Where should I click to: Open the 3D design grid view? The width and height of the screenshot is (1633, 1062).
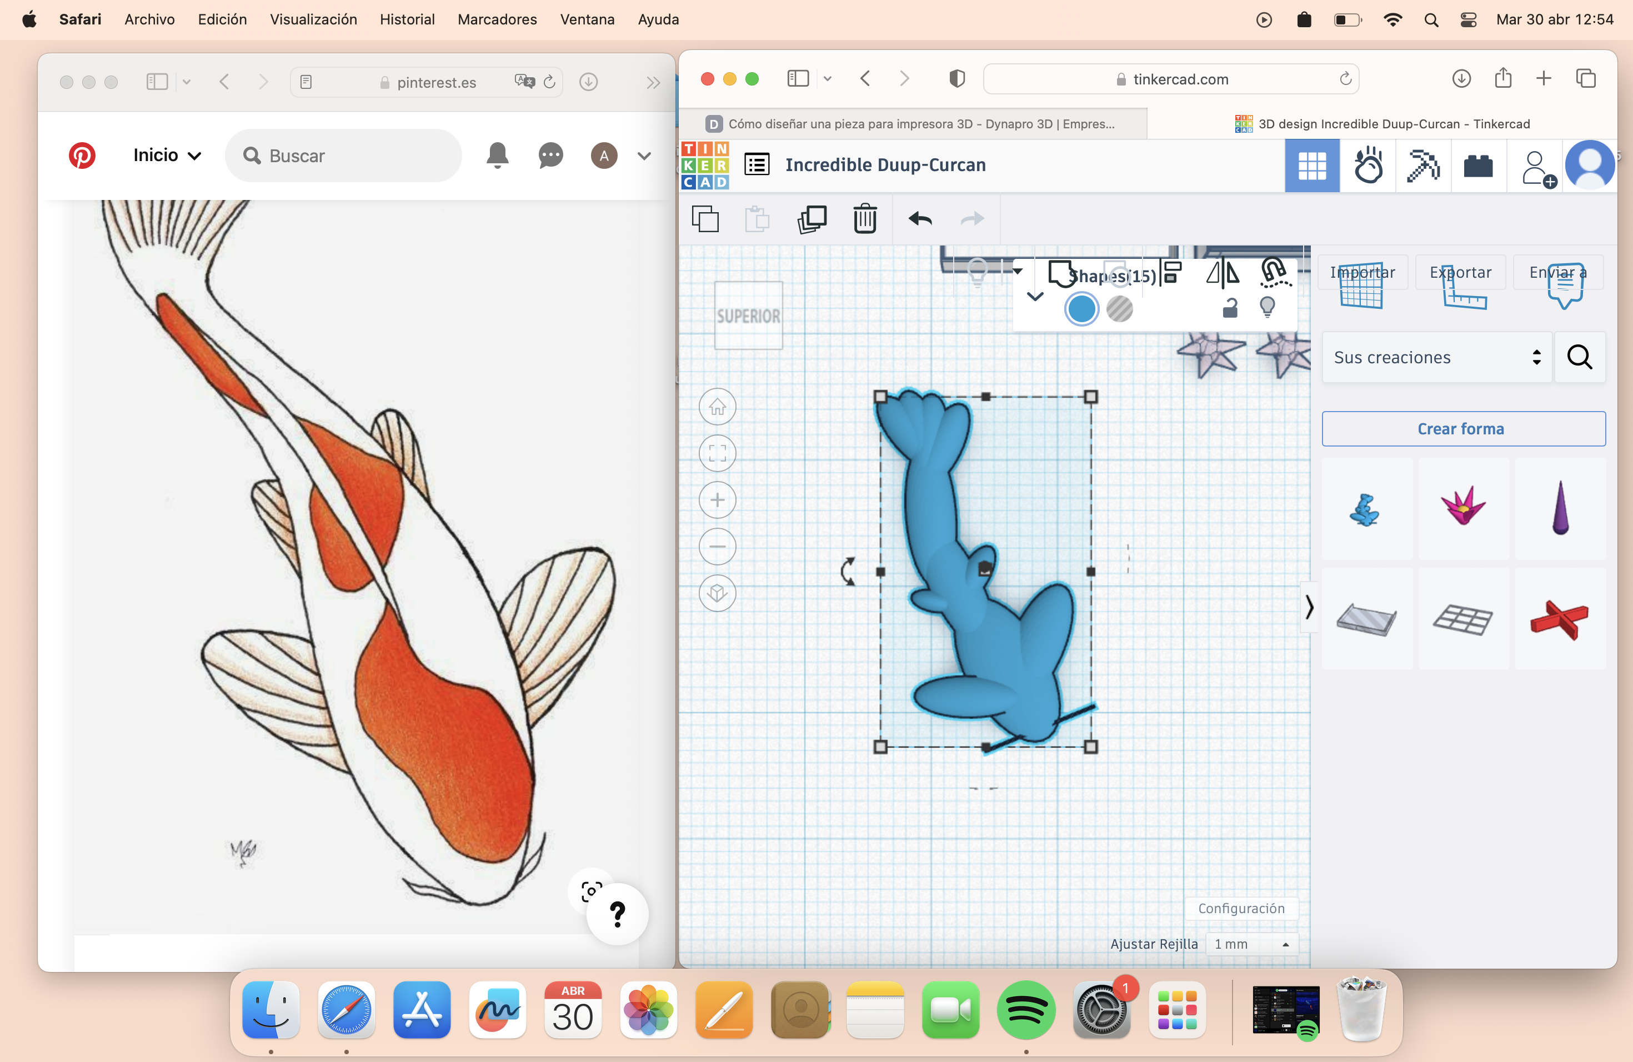pyautogui.click(x=1312, y=166)
